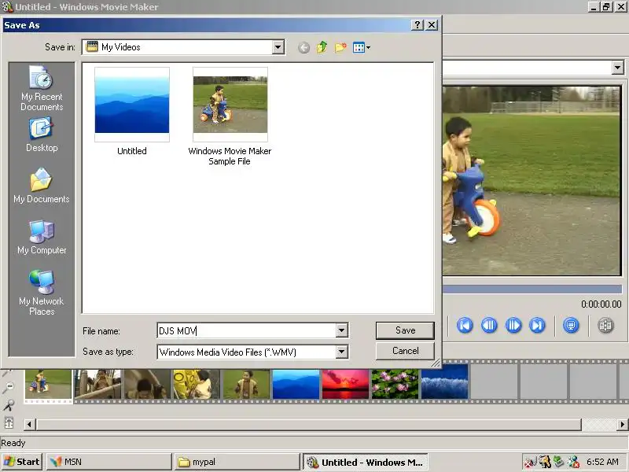Image resolution: width=629 pixels, height=472 pixels.
Task: Cancel the Save As dialog
Action: click(405, 351)
